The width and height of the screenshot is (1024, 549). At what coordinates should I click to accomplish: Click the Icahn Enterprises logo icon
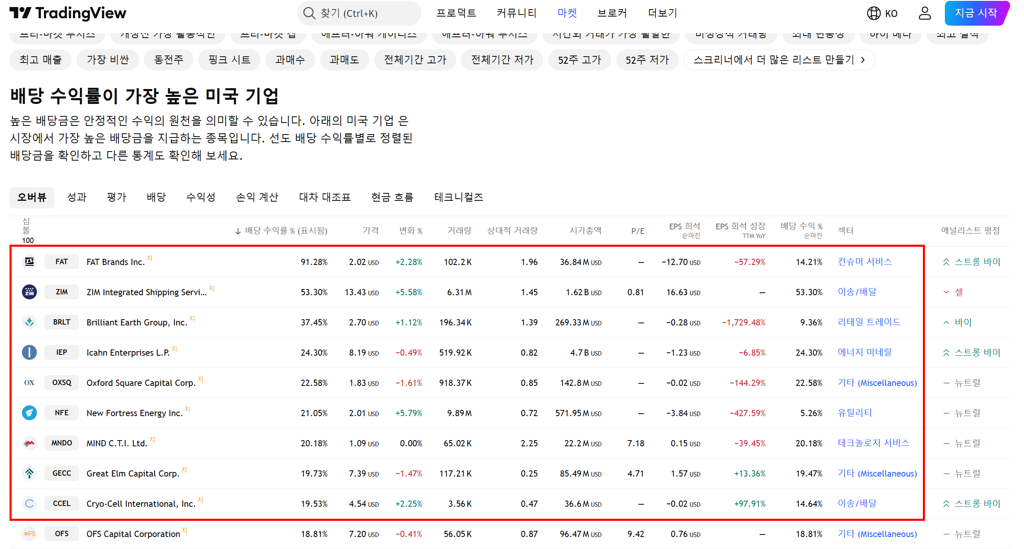tap(29, 352)
